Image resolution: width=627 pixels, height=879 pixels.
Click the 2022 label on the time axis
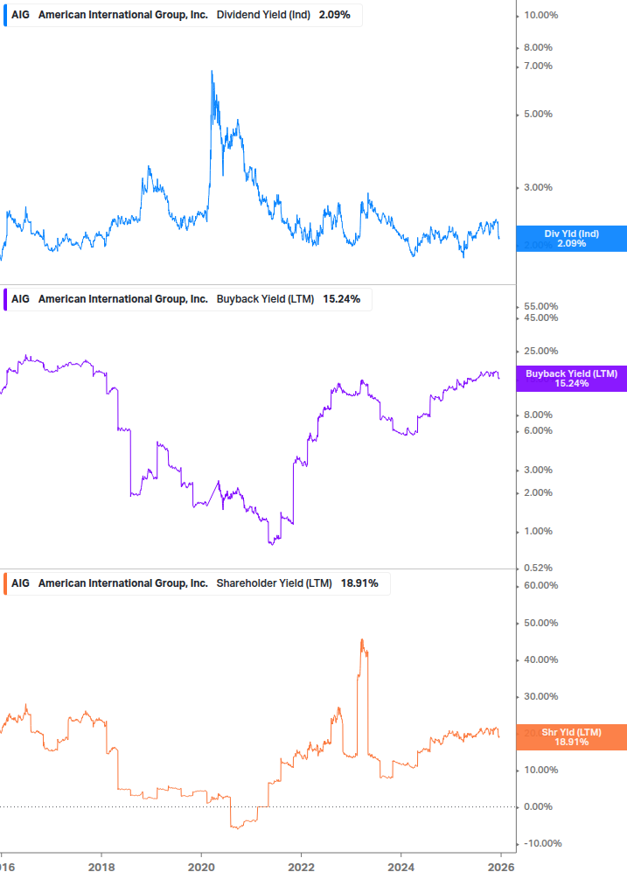[x=301, y=868]
